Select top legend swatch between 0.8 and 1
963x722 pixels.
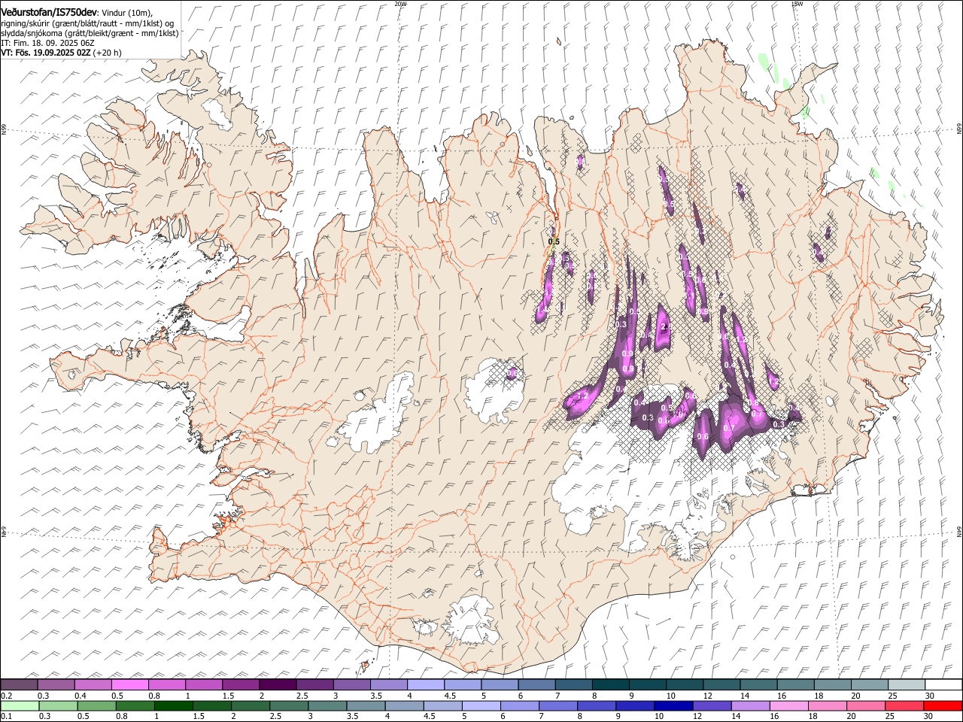tap(166, 684)
